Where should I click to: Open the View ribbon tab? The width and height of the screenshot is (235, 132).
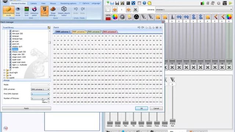click(x=43, y=3)
